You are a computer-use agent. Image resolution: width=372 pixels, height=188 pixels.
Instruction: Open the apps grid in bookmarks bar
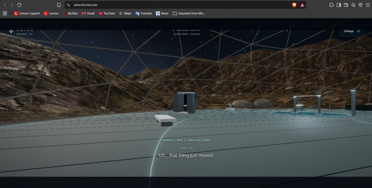tap(5, 13)
